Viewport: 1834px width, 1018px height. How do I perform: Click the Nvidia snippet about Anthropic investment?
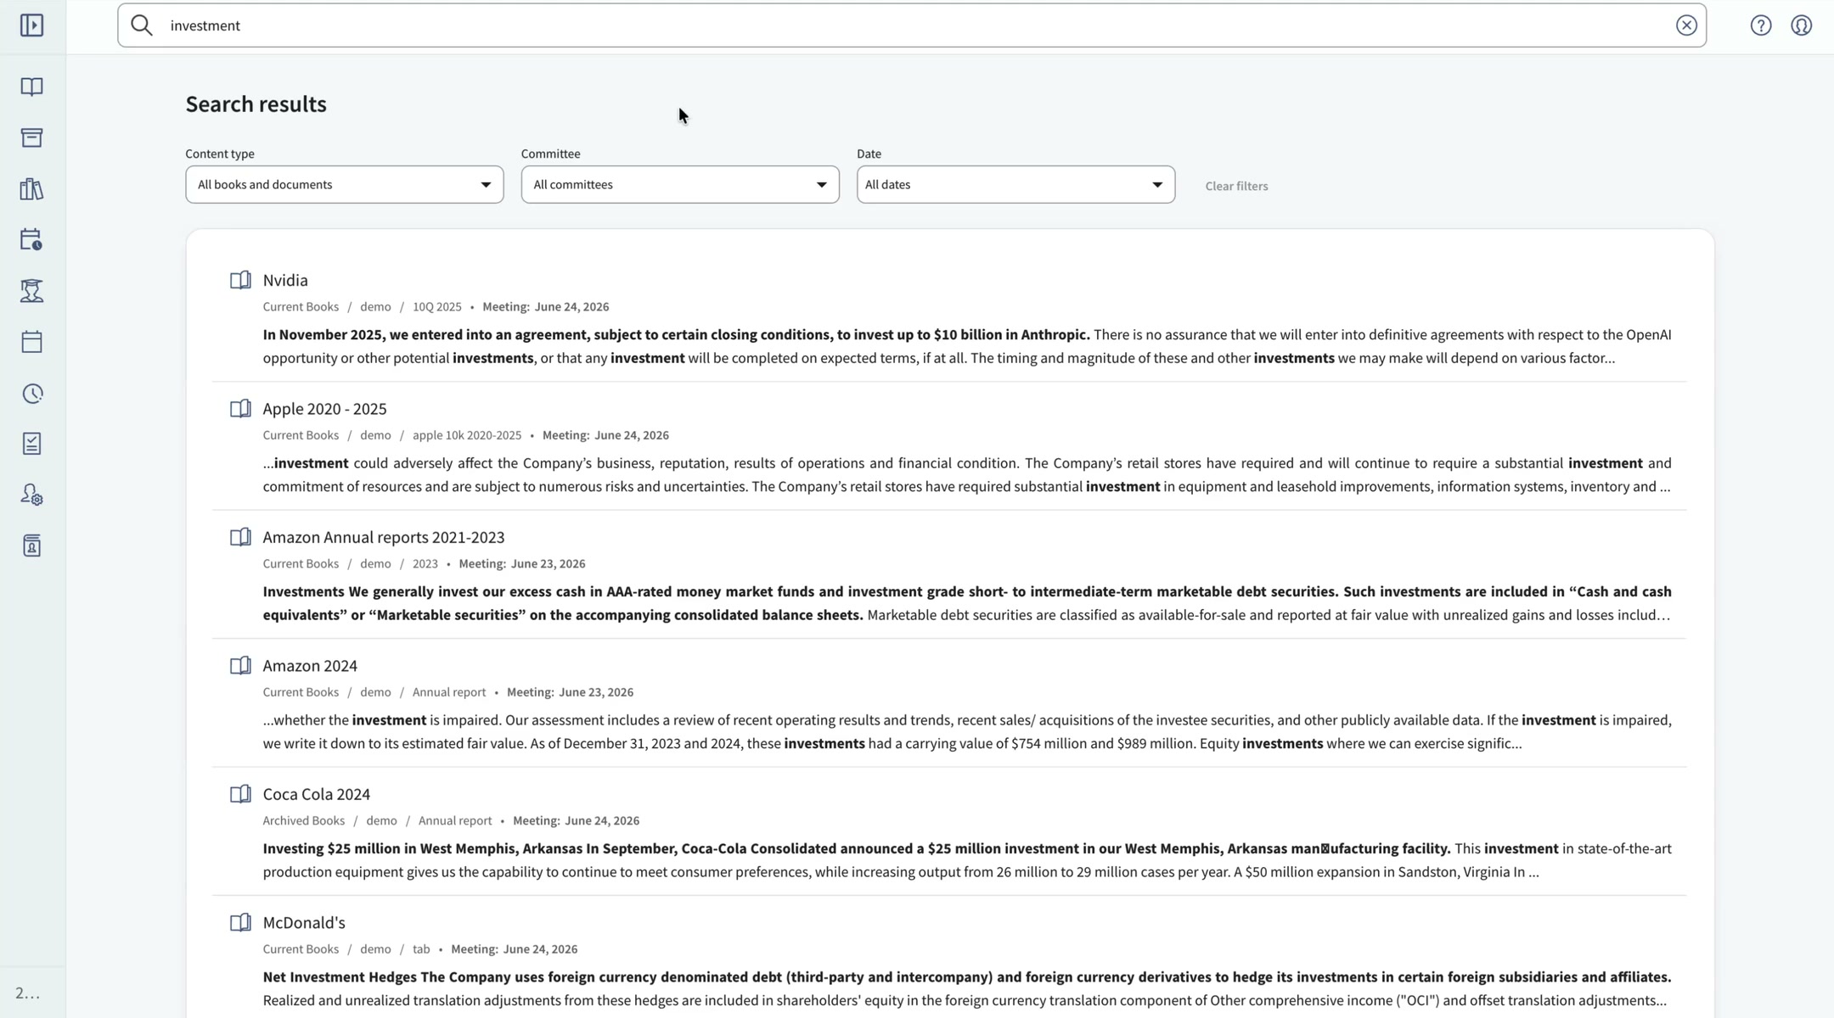[x=966, y=346]
